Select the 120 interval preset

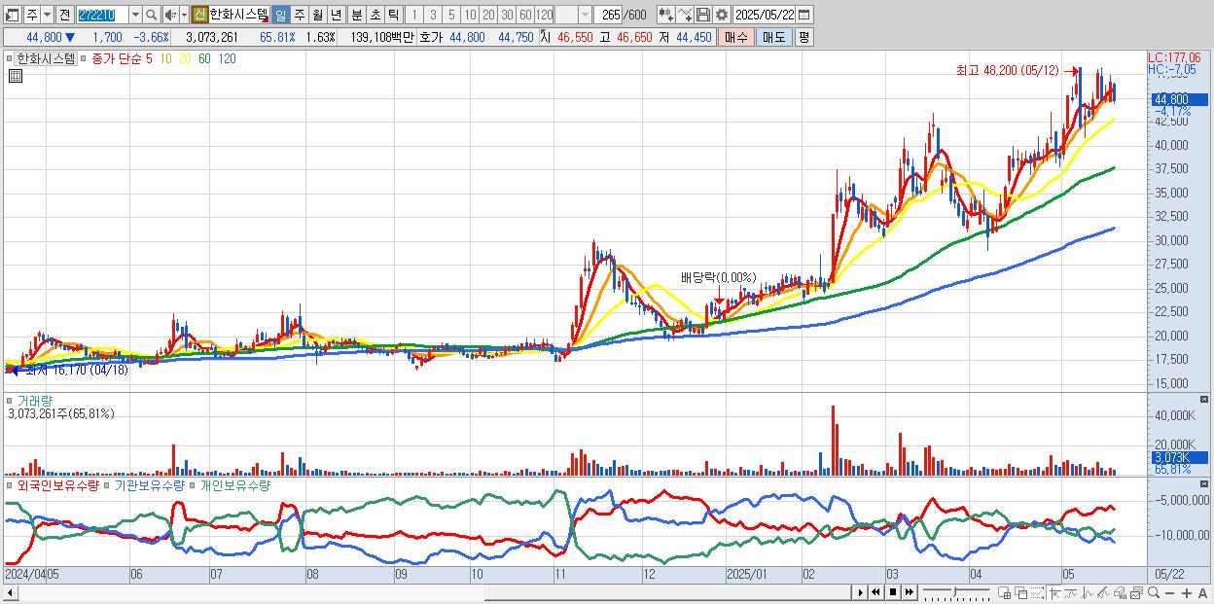pos(544,15)
